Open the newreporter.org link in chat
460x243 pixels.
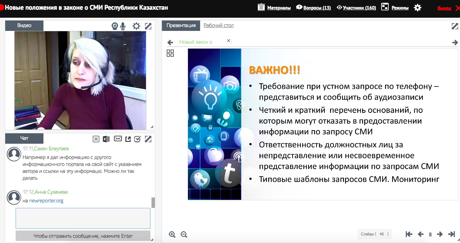tap(46, 201)
